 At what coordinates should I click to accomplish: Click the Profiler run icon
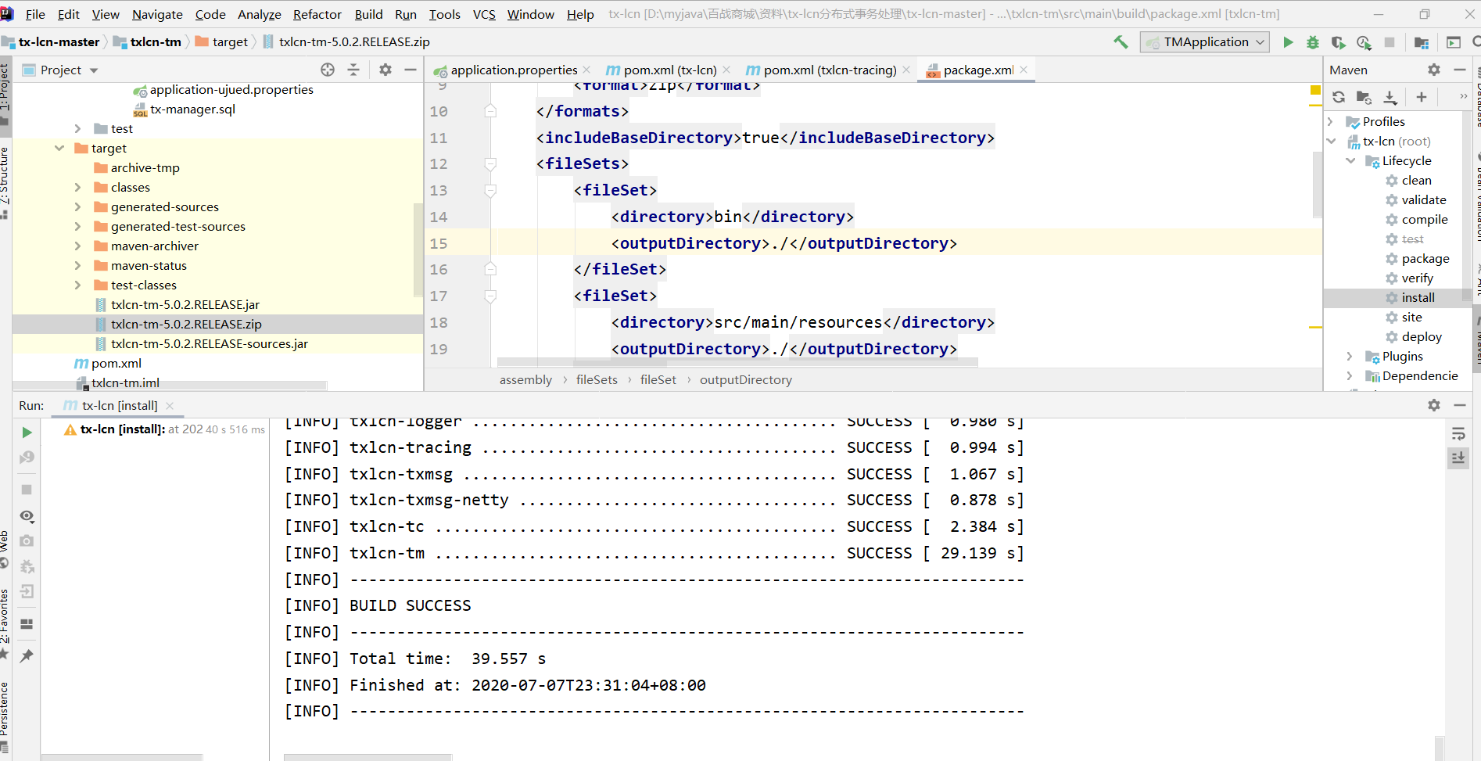click(x=1364, y=42)
